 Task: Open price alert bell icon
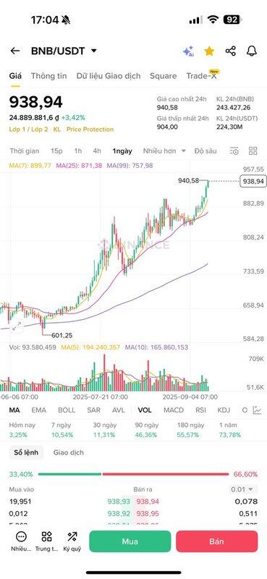point(252,51)
